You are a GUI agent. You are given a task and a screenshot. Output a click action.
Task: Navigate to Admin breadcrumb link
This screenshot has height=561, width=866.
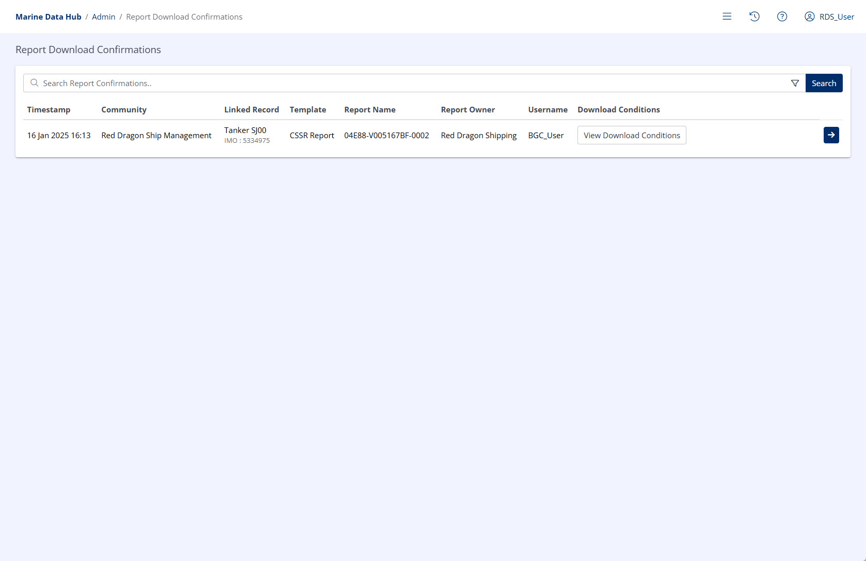[x=103, y=16]
